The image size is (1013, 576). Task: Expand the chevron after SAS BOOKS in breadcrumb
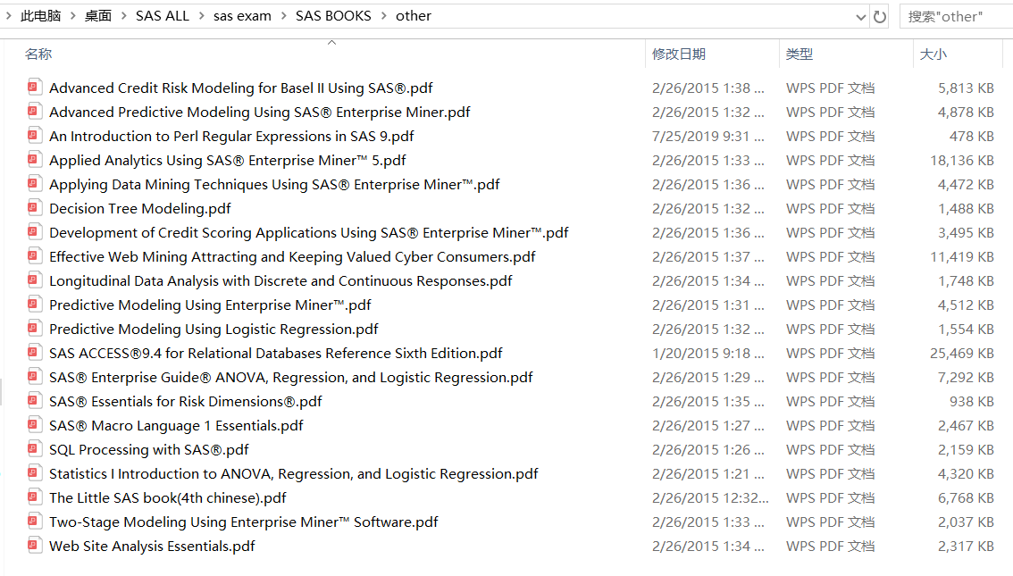(x=384, y=15)
